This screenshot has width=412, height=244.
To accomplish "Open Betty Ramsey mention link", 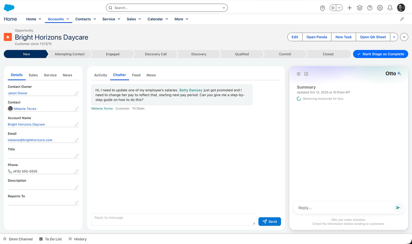I will (x=191, y=90).
